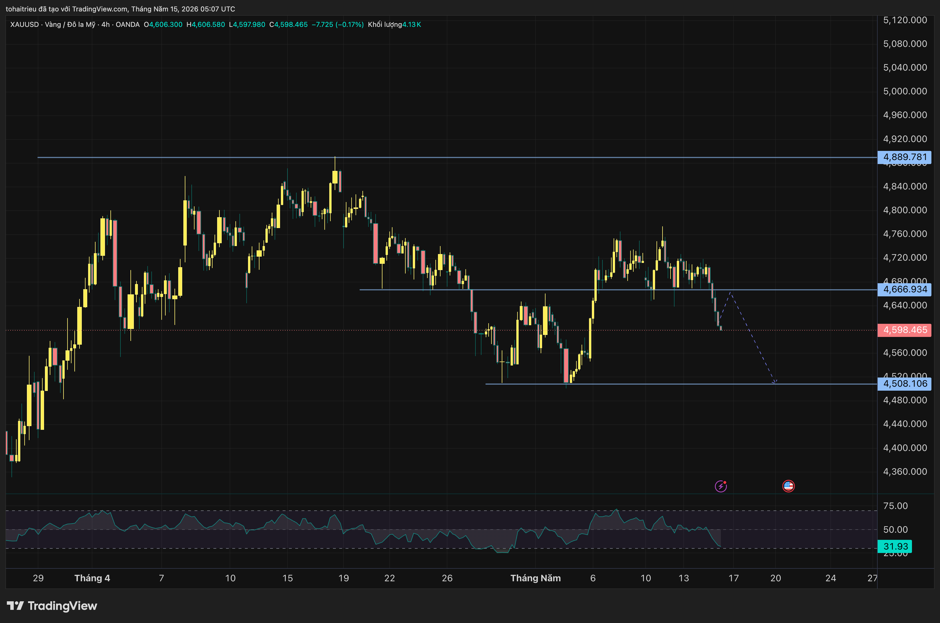Open the US flag economic event icon
The height and width of the screenshot is (623, 940).
(x=788, y=486)
